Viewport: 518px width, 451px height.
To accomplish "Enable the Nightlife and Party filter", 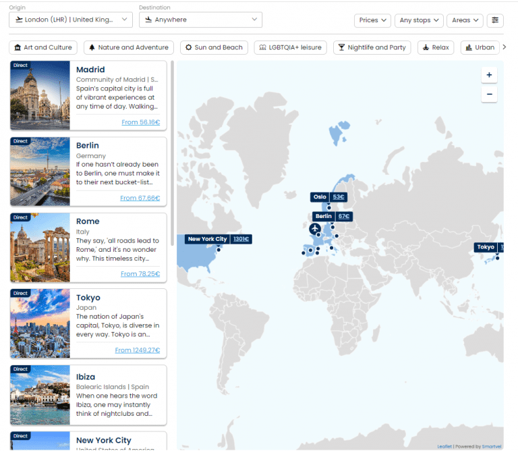I will (372, 48).
